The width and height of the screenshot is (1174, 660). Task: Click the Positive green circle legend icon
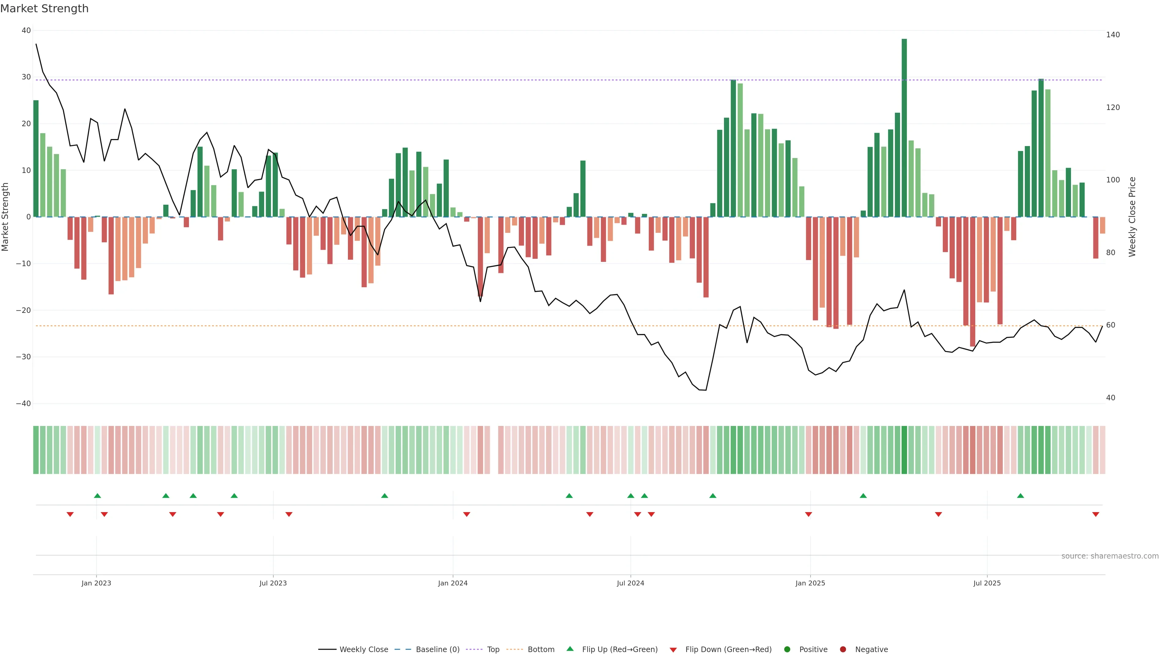(x=787, y=650)
